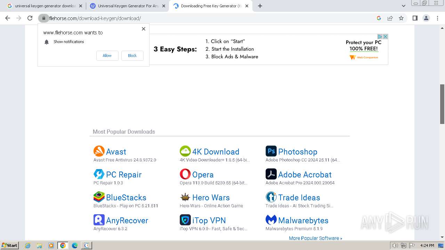This screenshot has height=250, width=445.
Task: Click More Popular Software link
Action: (x=315, y=238)
